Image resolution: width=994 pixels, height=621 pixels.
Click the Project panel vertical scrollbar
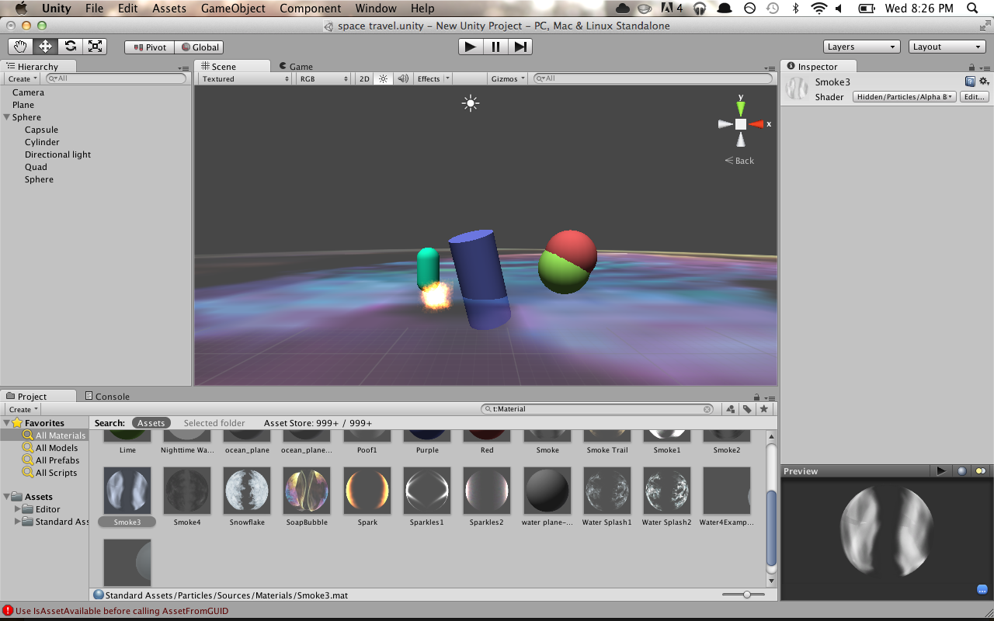[771, 528]
